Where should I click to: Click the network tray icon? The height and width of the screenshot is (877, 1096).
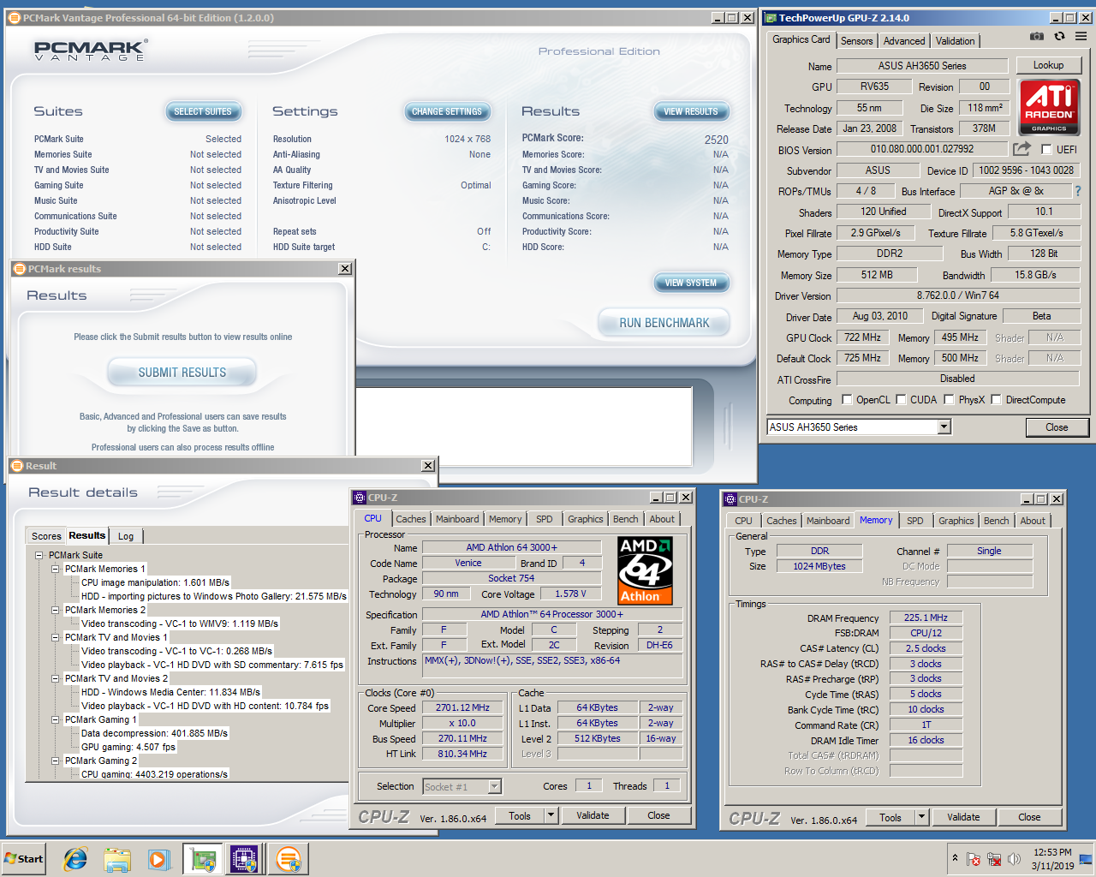coord(993,859)
